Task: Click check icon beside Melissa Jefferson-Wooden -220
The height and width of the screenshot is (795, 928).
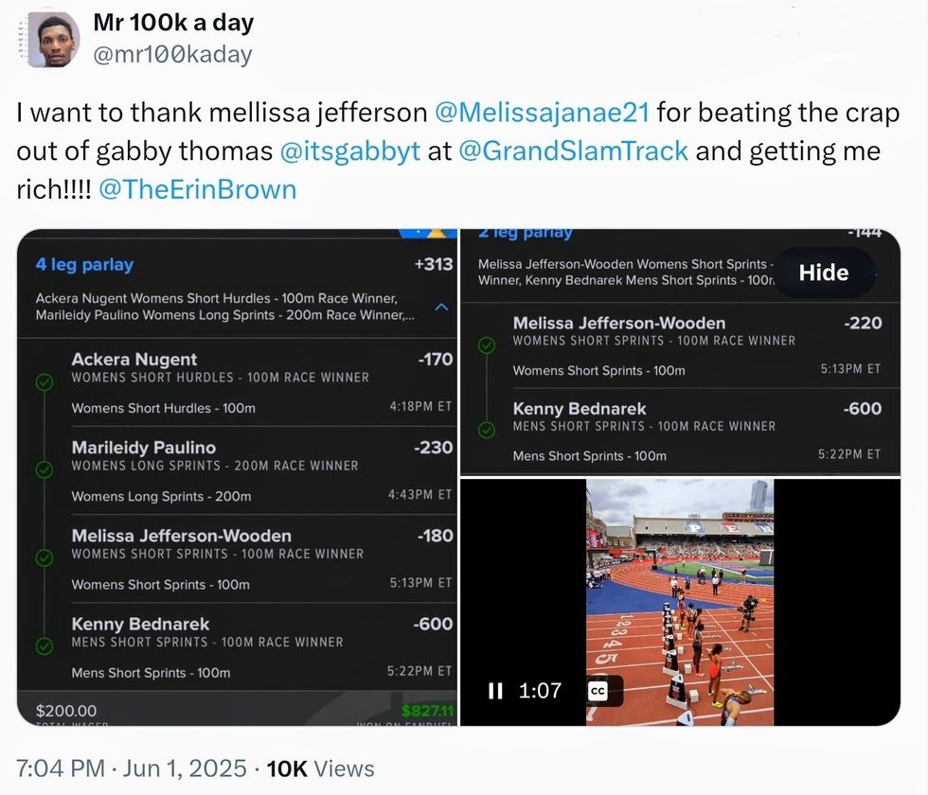Action: [487, 345]
